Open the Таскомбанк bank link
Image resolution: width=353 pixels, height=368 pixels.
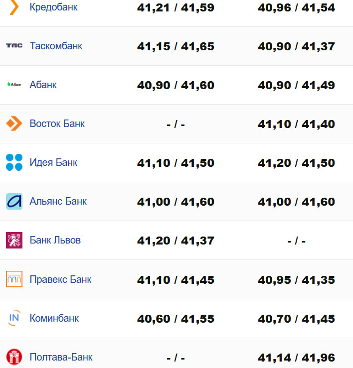56,46
